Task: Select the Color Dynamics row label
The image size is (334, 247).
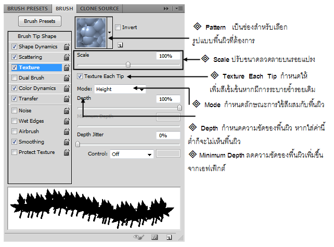Action: click(37, 88)
